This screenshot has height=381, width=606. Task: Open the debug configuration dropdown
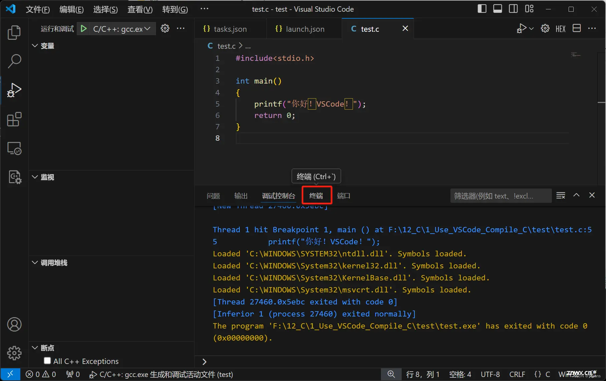(122, 29)
